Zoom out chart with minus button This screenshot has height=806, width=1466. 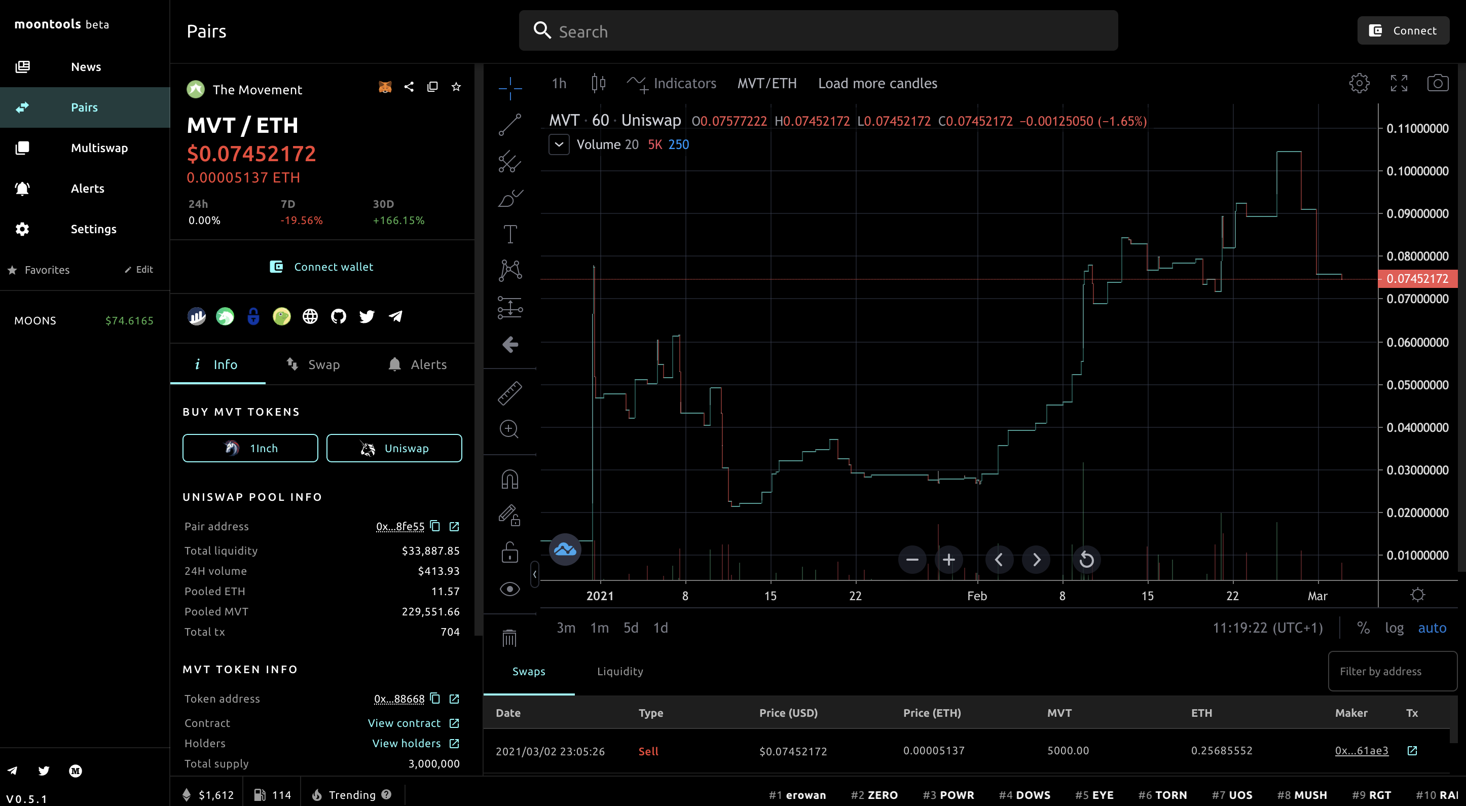point(912,560)
